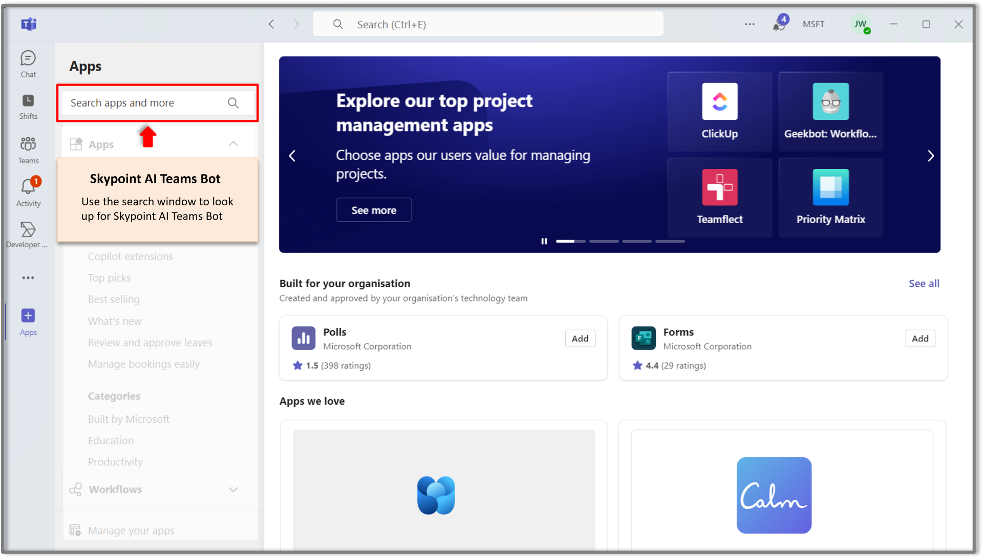
Task: Click the Microsoft Teams logo
Action: coord(28,24)
